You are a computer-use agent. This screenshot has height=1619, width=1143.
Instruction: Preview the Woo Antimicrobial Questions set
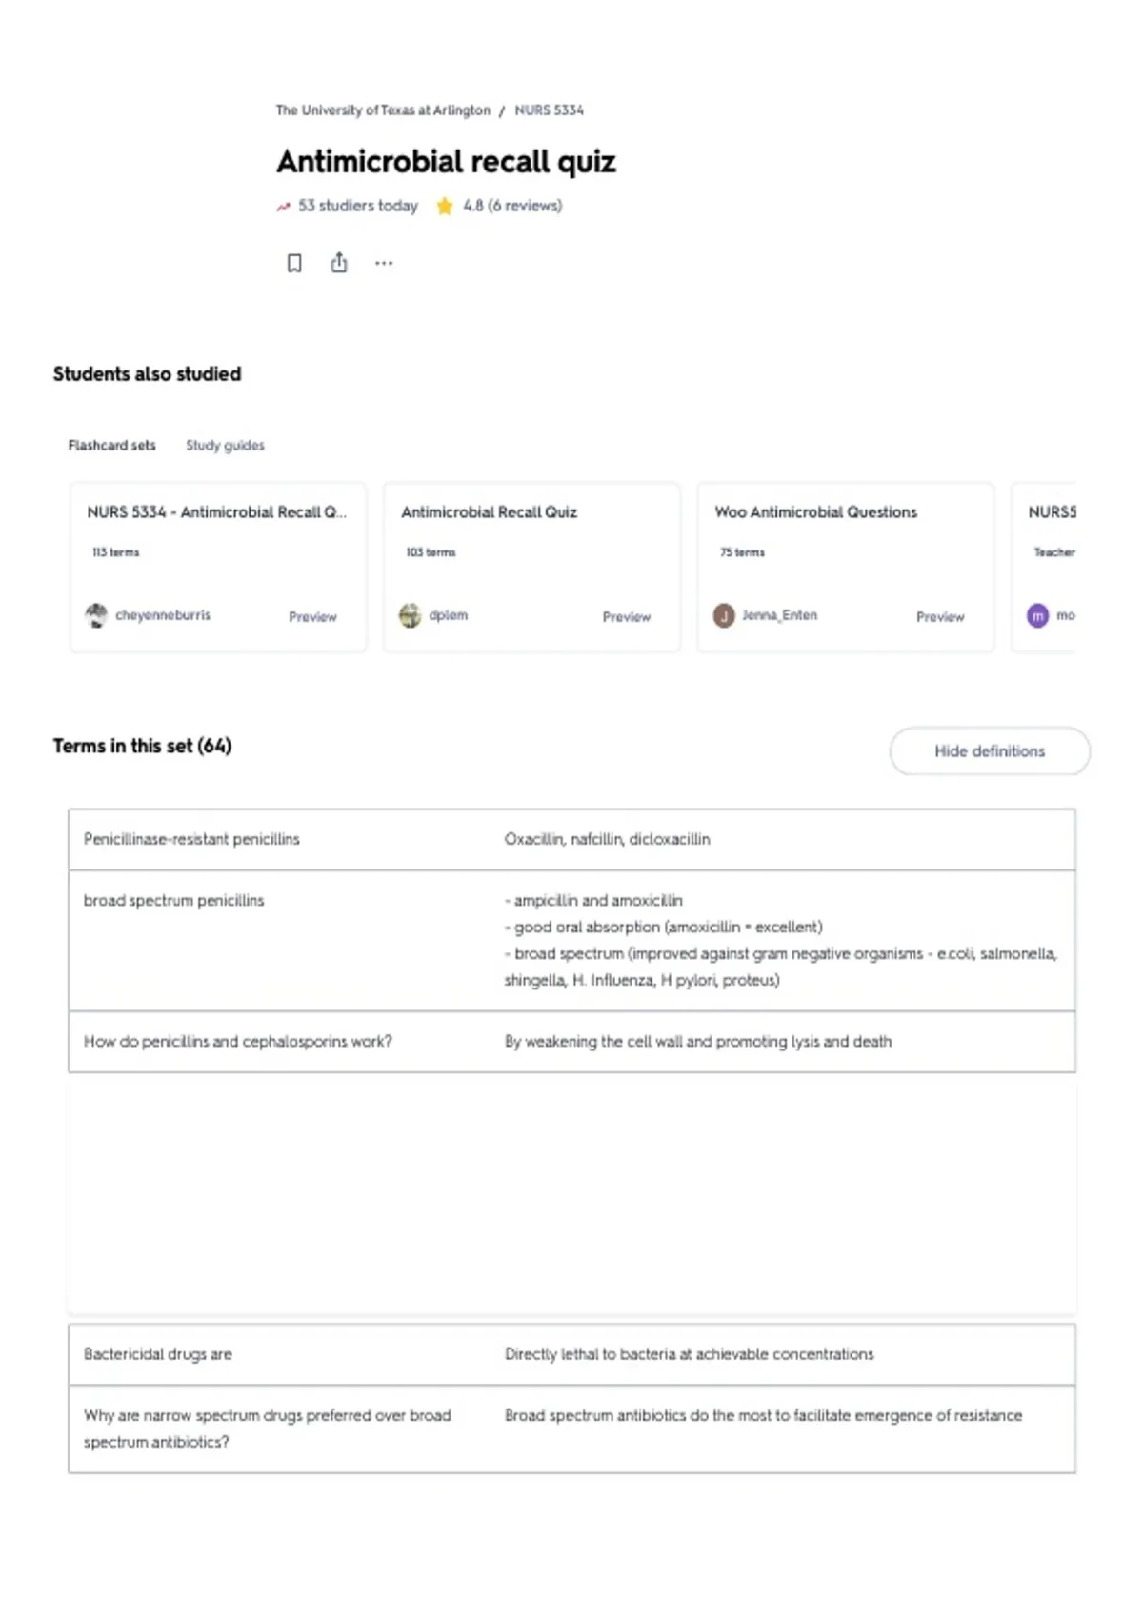coord(940,617)
